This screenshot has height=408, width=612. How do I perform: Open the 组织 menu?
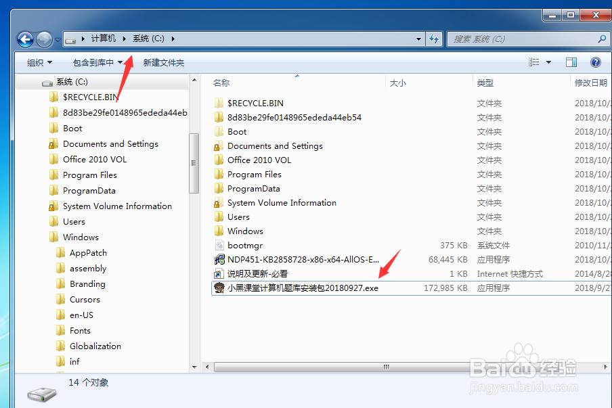pyautogui.click(x=39, y=62)
